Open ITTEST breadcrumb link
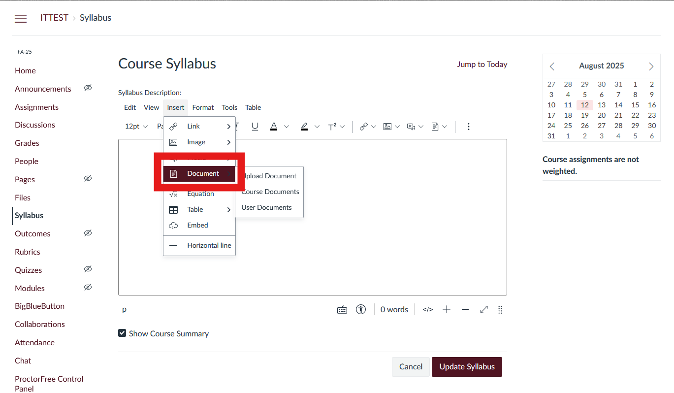 coord(54,18)
